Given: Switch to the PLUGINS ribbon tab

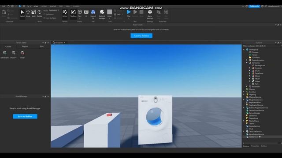Looking at the screenshot, I should pos(76,6).
